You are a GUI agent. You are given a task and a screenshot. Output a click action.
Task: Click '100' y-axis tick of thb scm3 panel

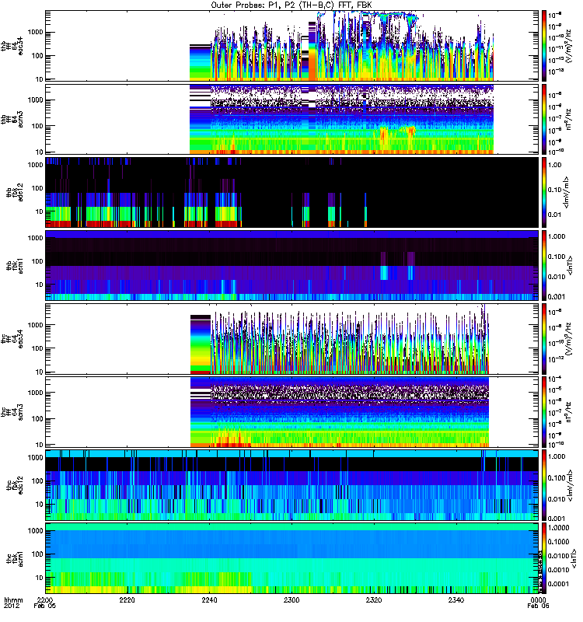[x=37, y=126]
